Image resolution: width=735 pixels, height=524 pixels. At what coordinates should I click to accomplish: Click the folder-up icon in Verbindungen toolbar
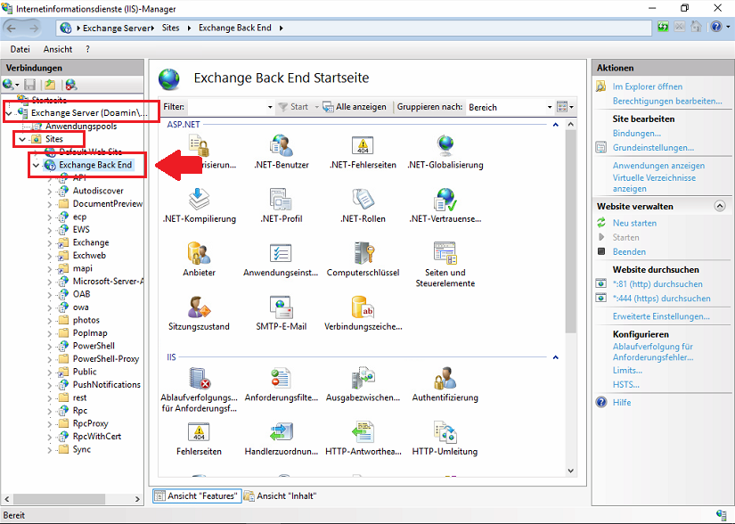pos(50,85)
